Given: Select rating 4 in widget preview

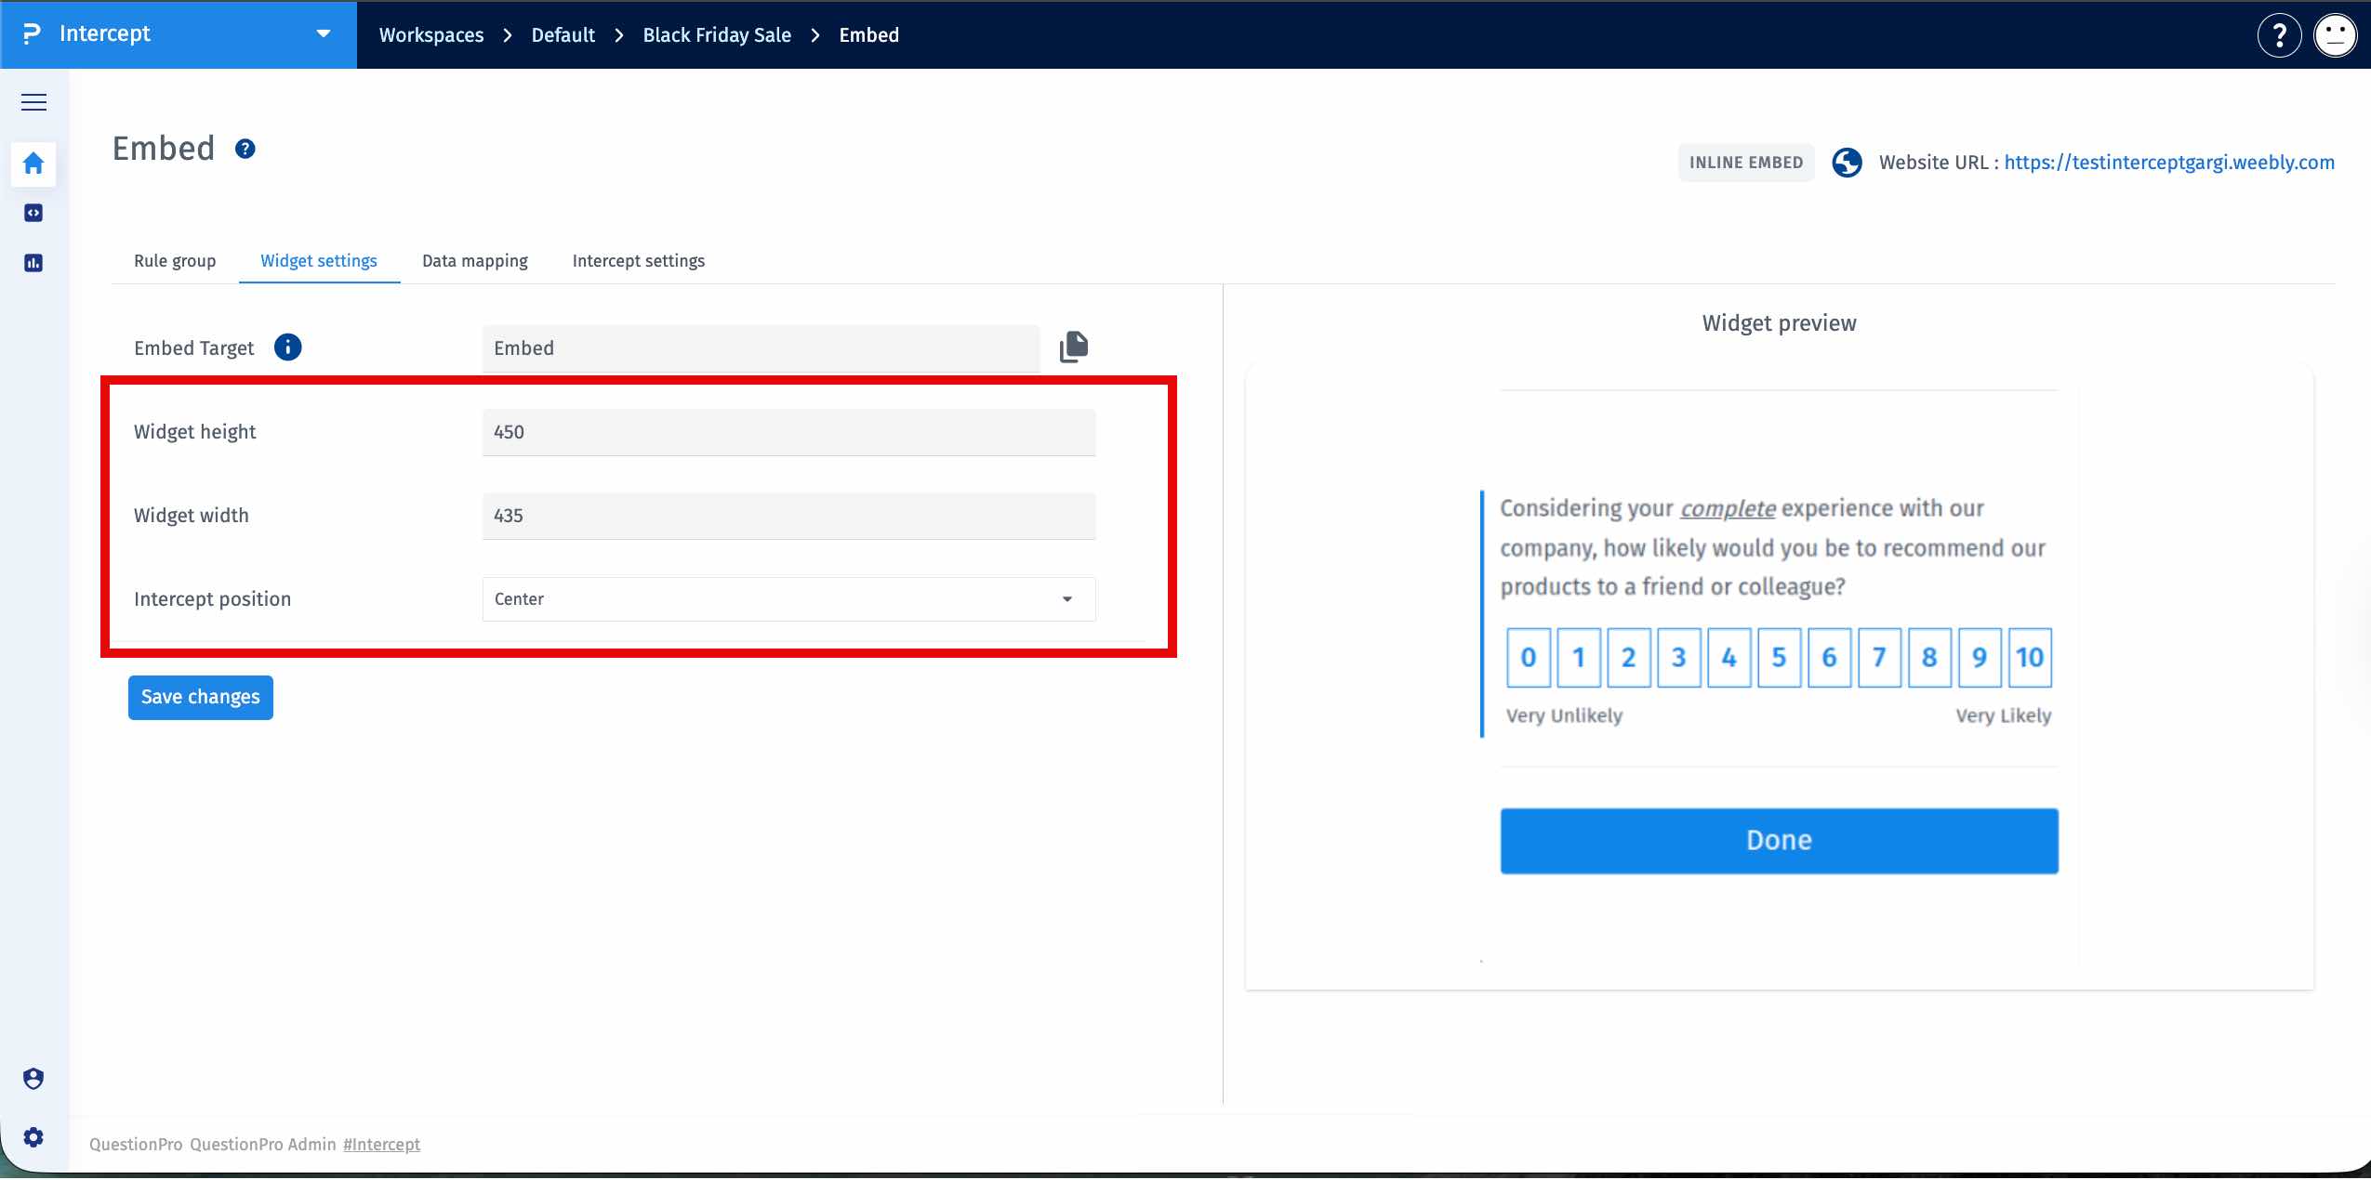Looking at the screenshot, I should point(1729,658).
